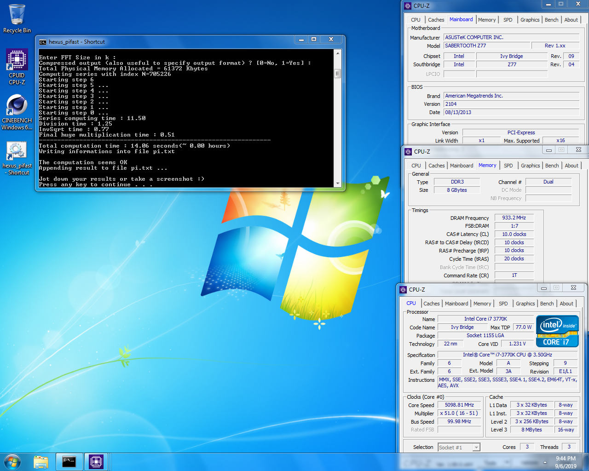Image resolution: width=589 pixels, height=471 pixels.
Task: Click the Intel Core i7 logo
Action: [x=557, y=331]
